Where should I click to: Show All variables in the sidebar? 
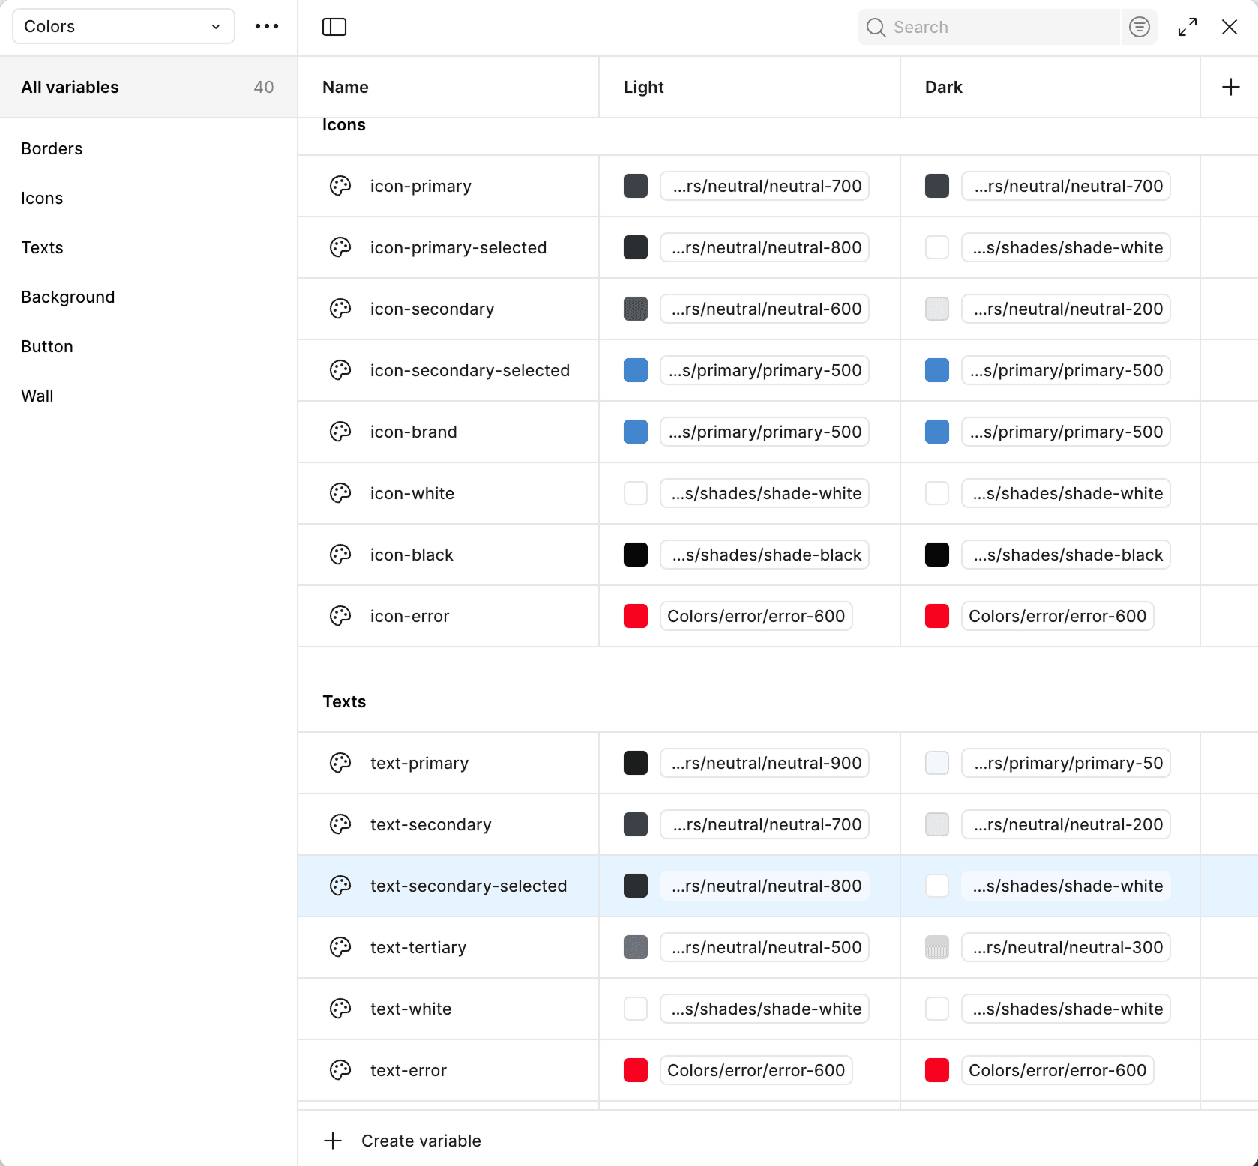70,87
